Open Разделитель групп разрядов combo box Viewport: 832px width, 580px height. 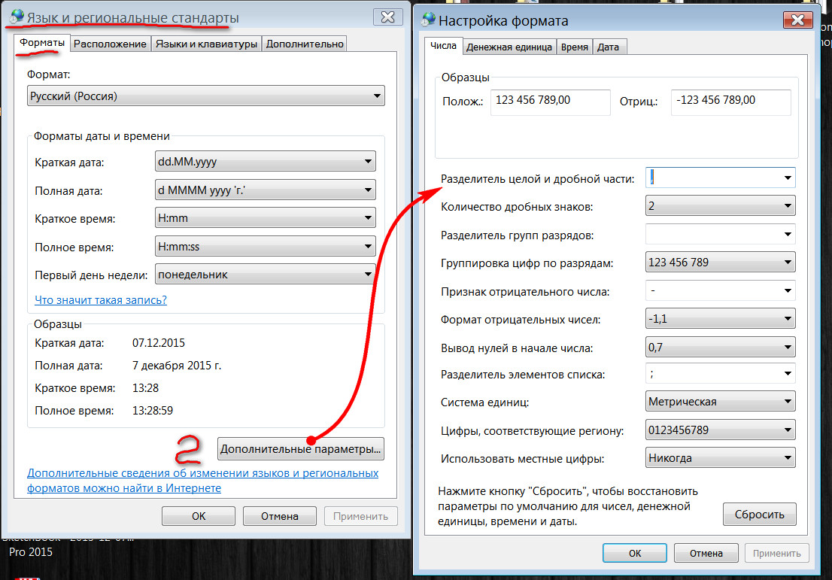tap(720, 234)
